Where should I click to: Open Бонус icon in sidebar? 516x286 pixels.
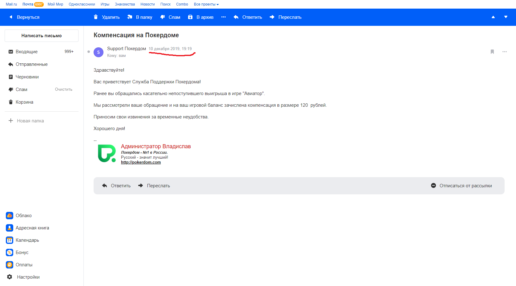click(10, 252)
